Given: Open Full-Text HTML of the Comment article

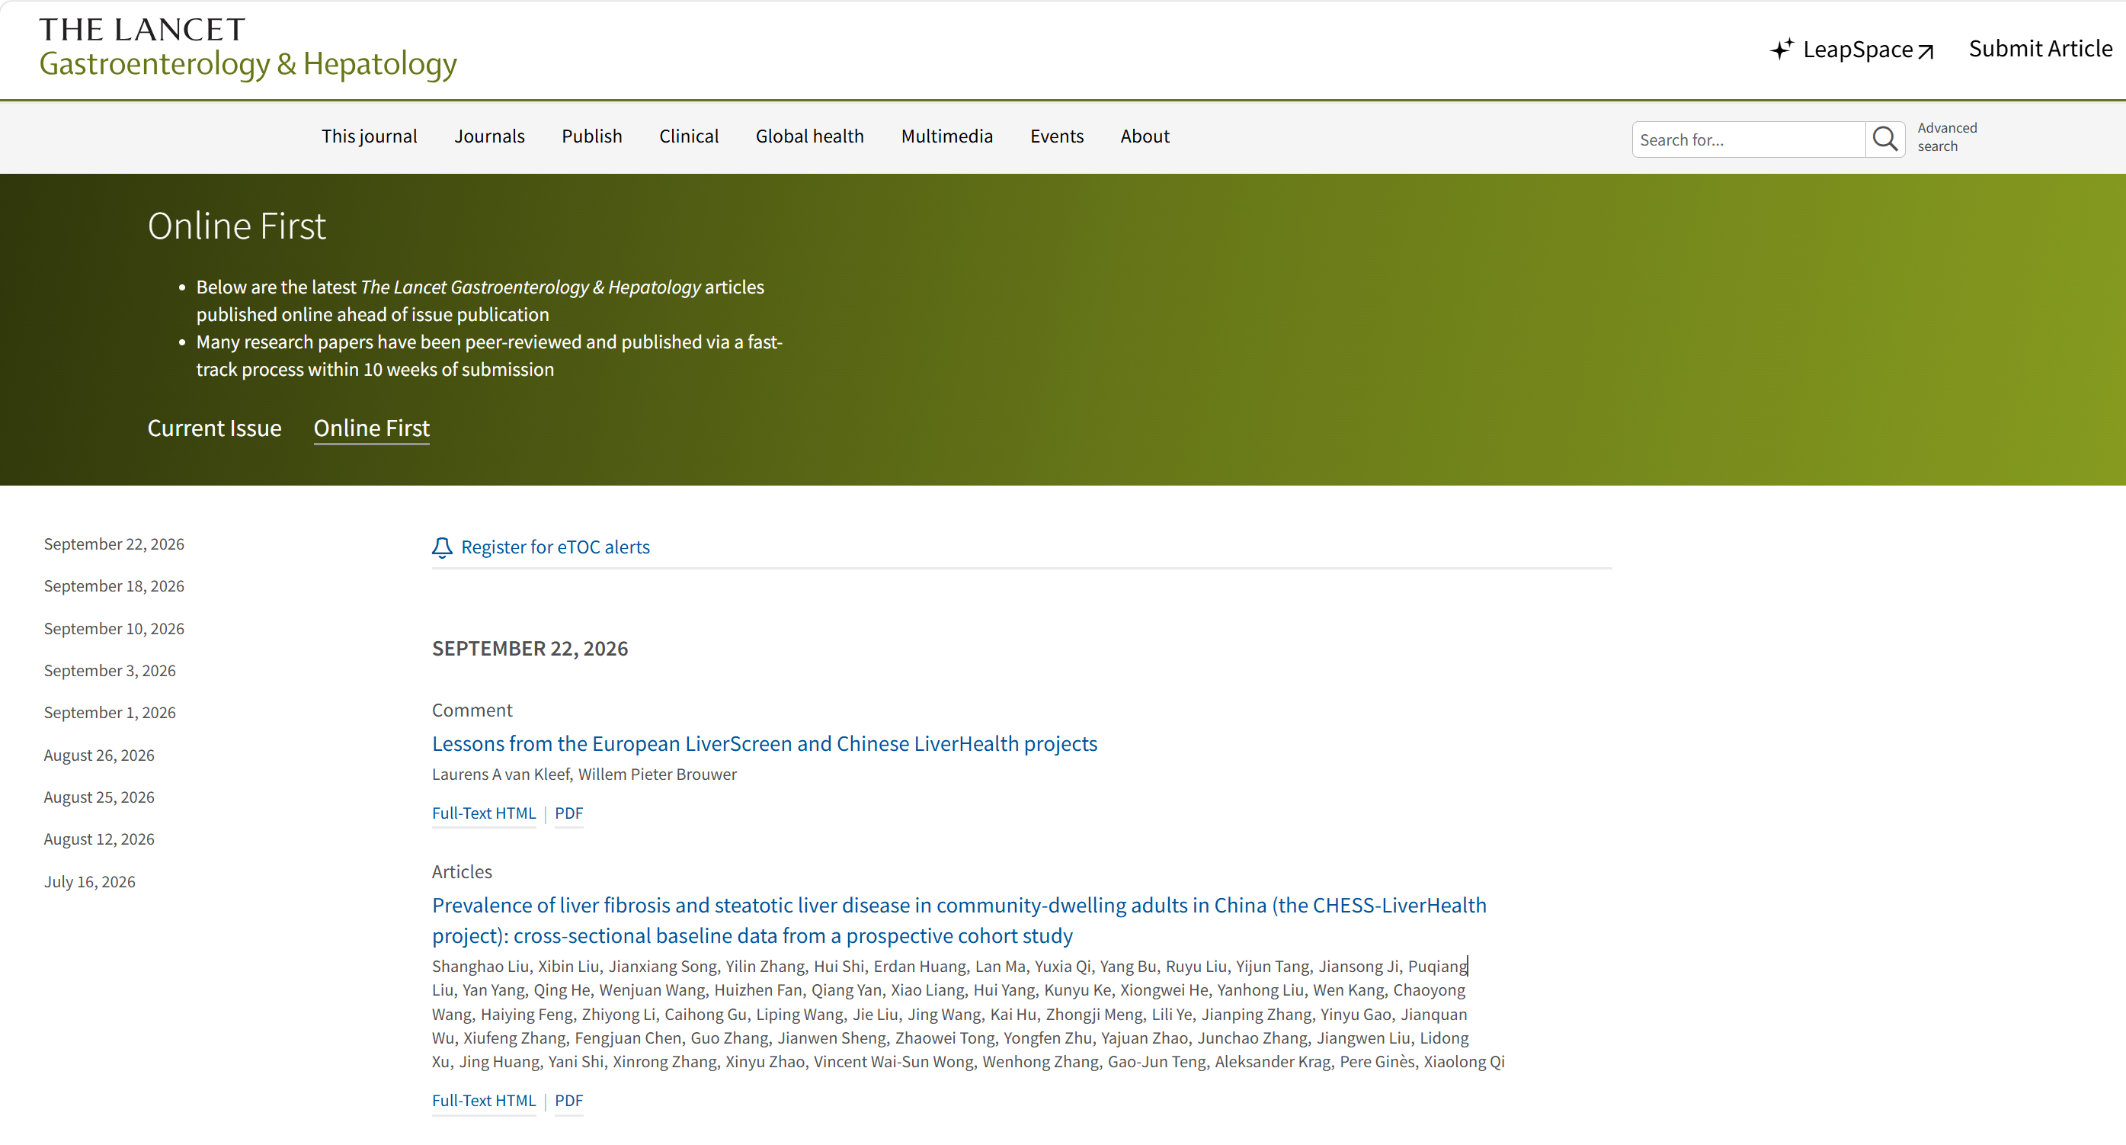Looking at the screenshot, I should point(484,813).
